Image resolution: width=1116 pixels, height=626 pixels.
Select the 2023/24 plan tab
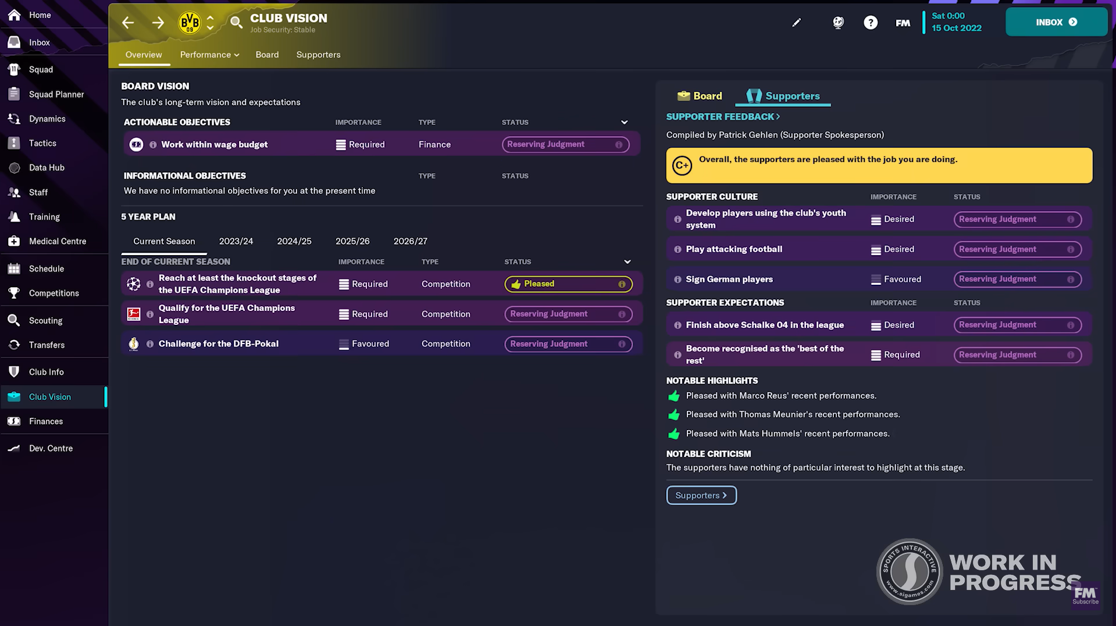[x=236, y=241]
